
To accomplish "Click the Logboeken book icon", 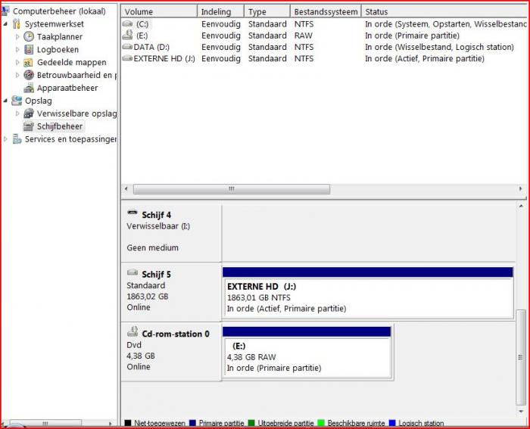I will click(29, 49).
